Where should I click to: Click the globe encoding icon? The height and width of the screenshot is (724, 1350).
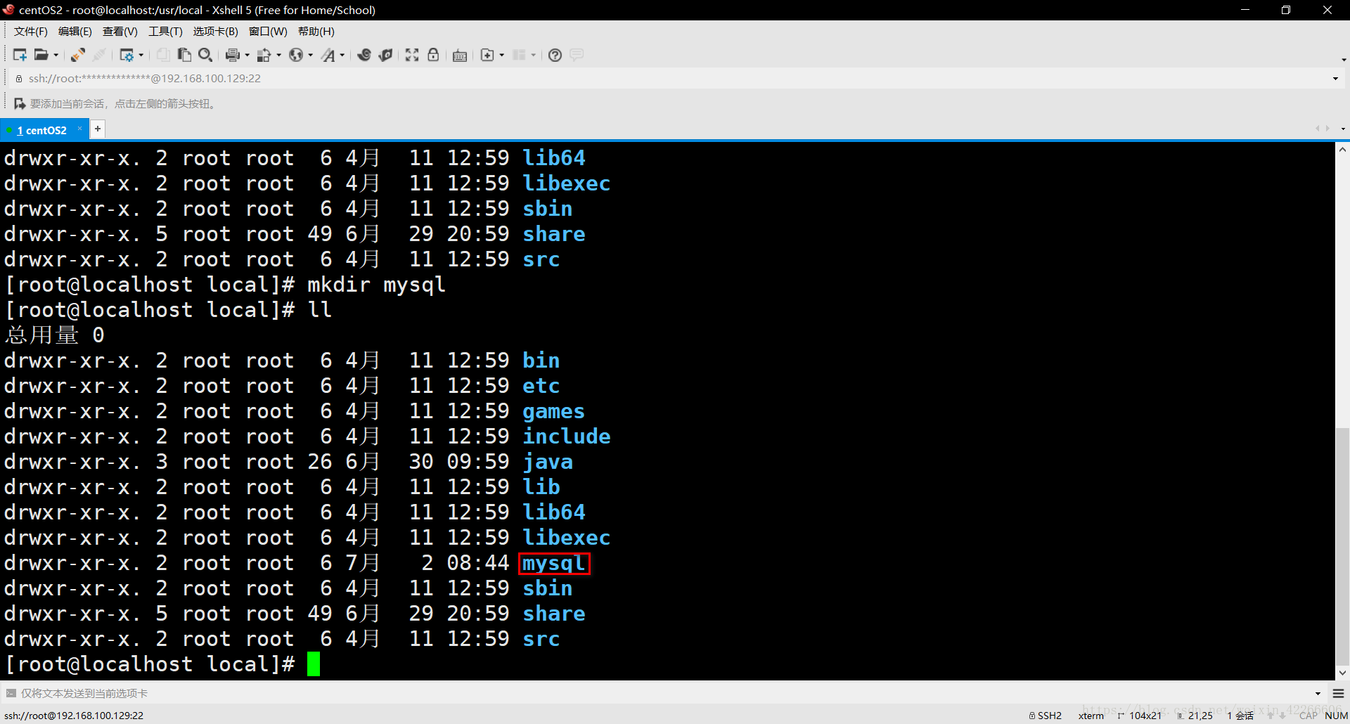coord(296,55)
